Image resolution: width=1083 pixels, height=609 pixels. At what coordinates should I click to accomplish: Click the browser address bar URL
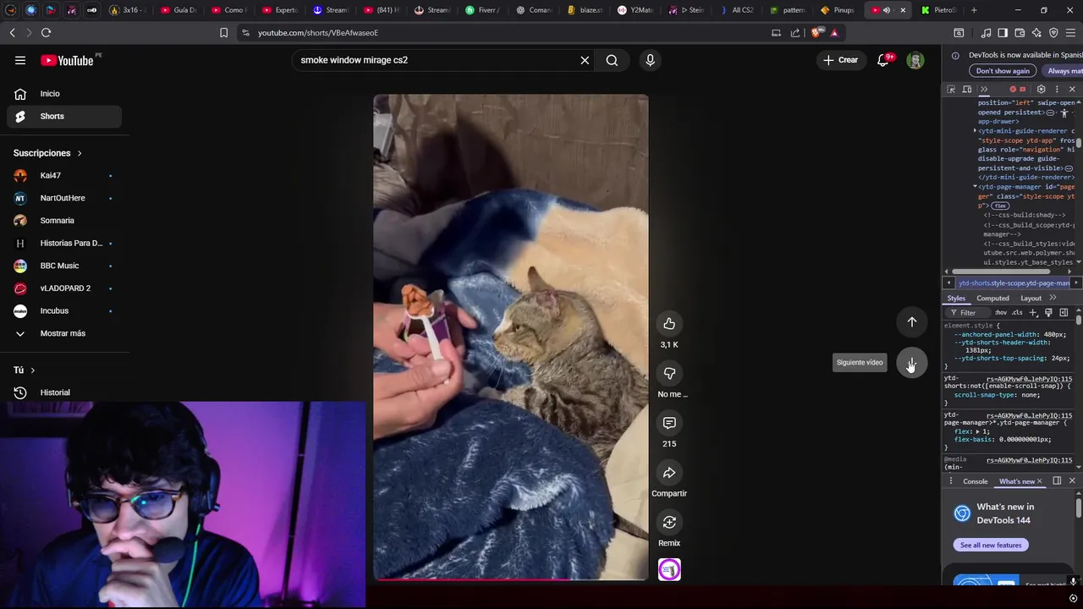(317, 33)
